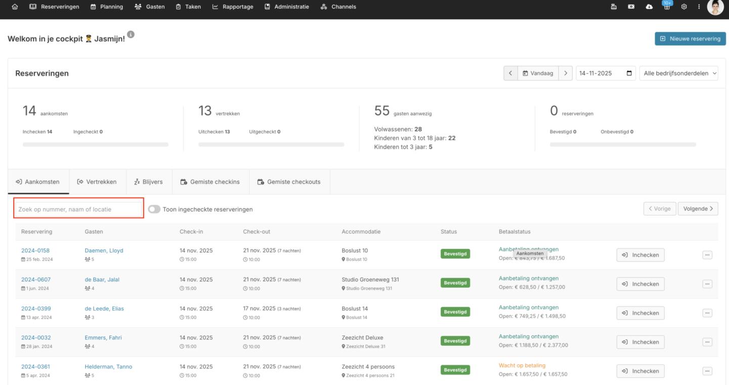Click the home icon in the navbar

15,7
